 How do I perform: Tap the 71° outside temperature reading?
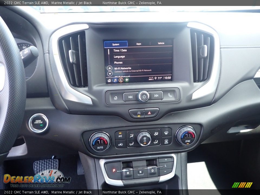(x=160, y=78)
